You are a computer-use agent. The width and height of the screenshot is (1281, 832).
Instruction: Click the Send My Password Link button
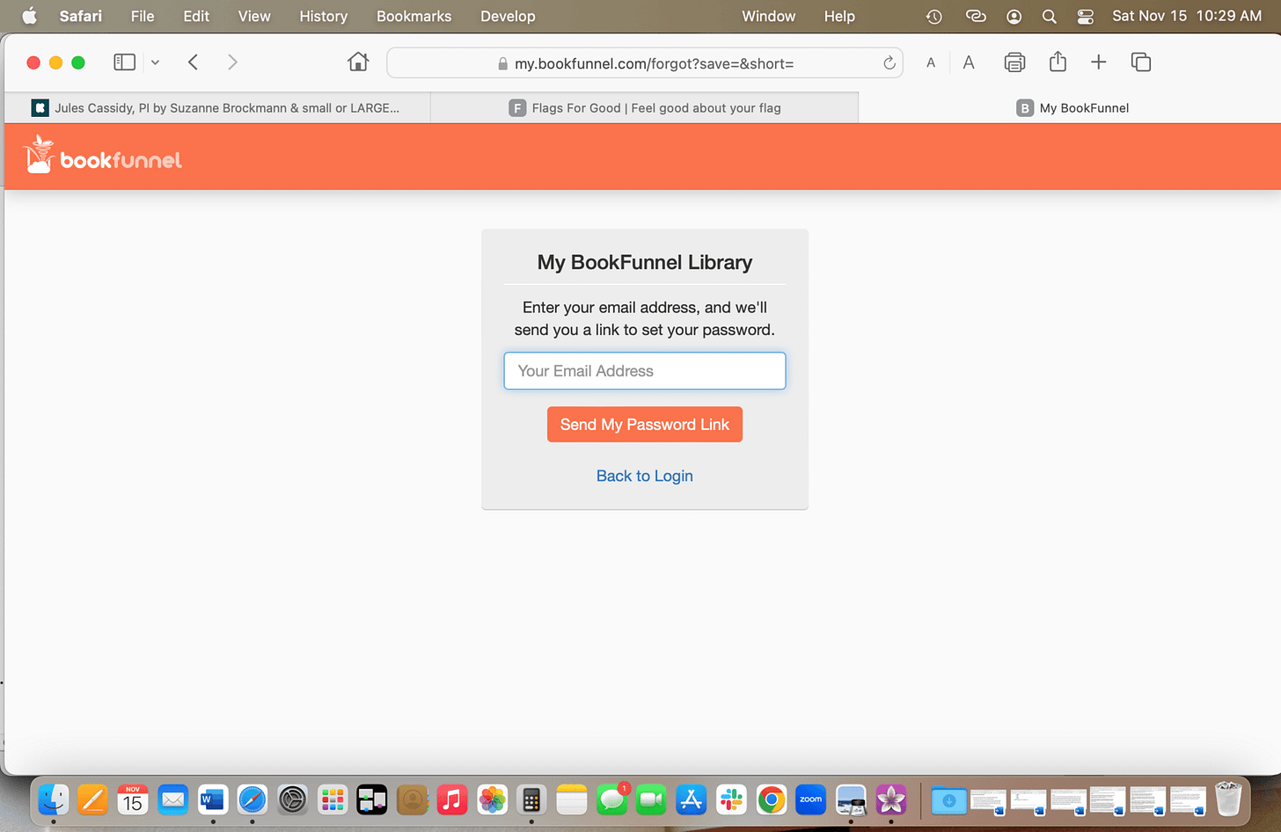click(x=644, y=424)
